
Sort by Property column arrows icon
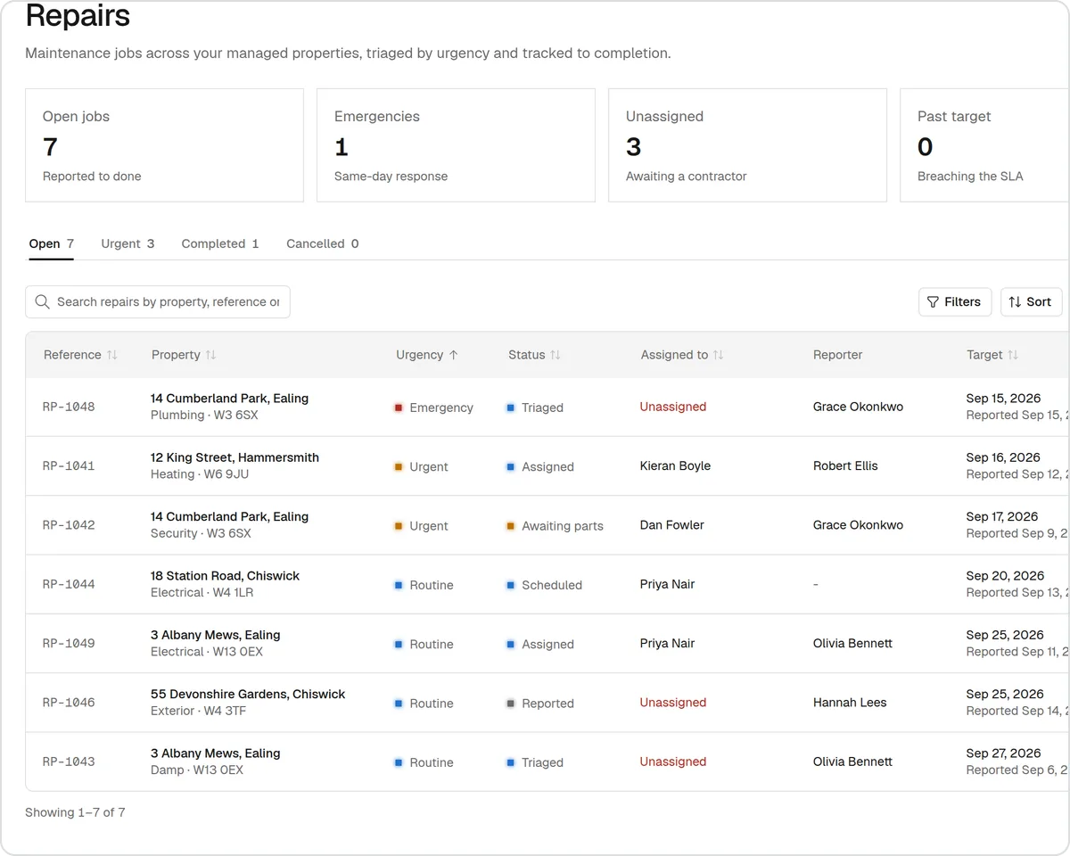click(x=210, y=355)
